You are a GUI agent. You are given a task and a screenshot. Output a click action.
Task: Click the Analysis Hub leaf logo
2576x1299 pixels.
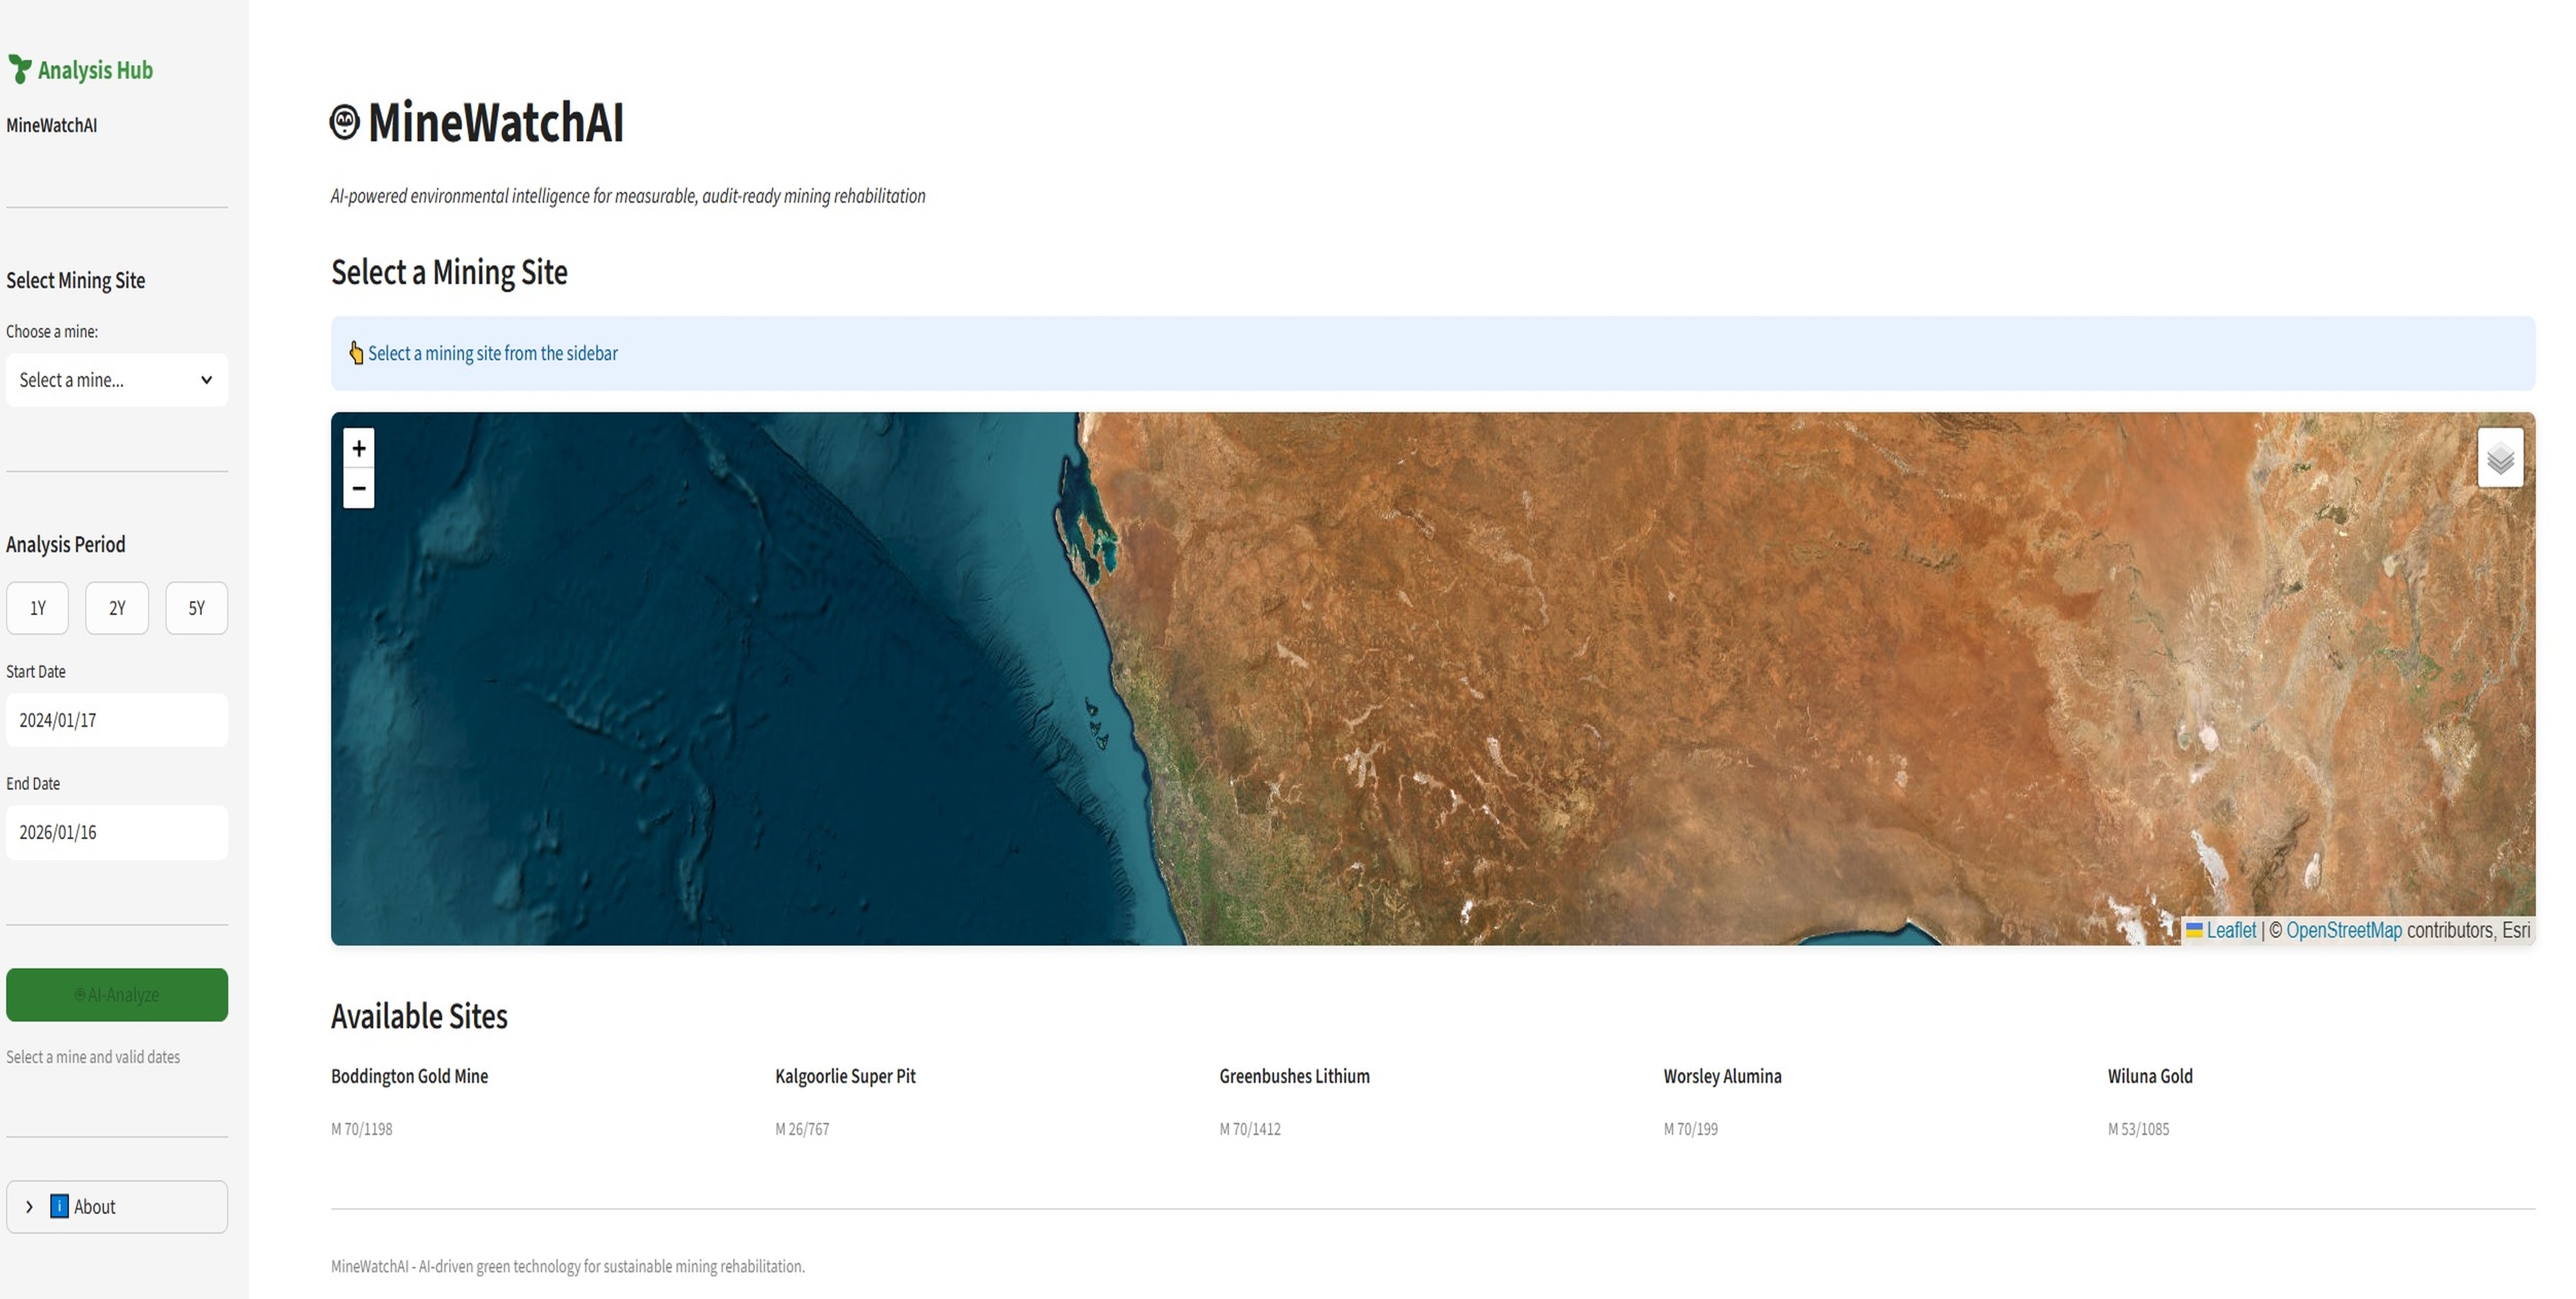point(19,69)
